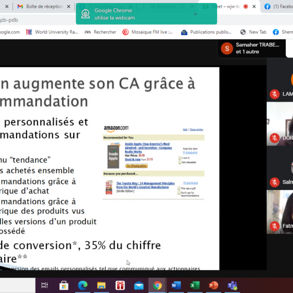Close the Meet tab
293x293 pixels.
pyautogui.click(x=254, y=6)
